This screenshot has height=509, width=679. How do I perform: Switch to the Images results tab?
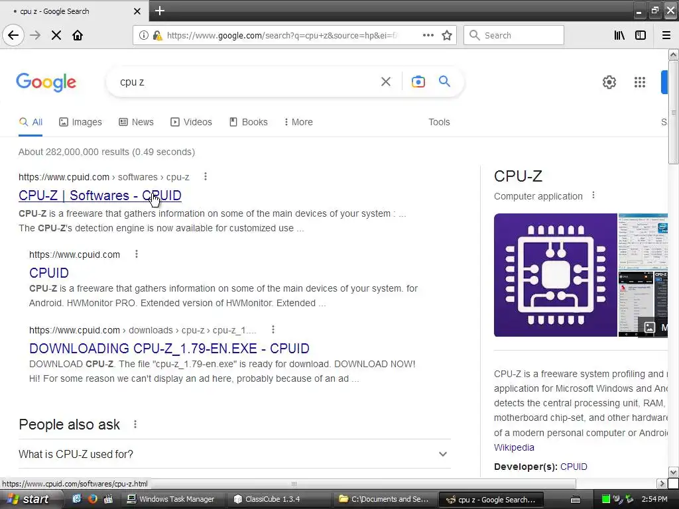coord(80,122)
